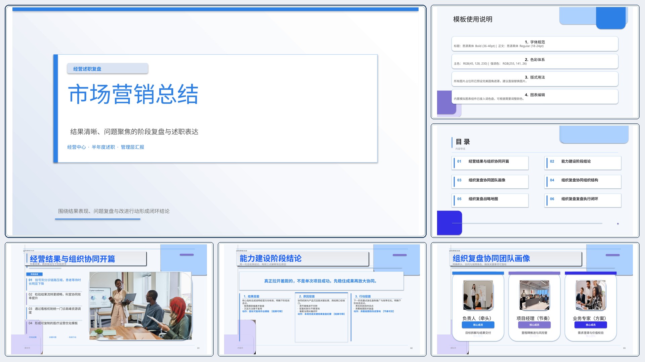Click the 业务专家（方案）card photo
This screenshot has height=362, width=645.
click(x=591, y=295)
